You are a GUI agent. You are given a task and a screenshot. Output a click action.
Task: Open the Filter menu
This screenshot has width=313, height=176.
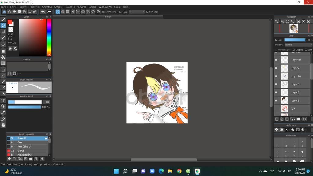pos(35,7)
